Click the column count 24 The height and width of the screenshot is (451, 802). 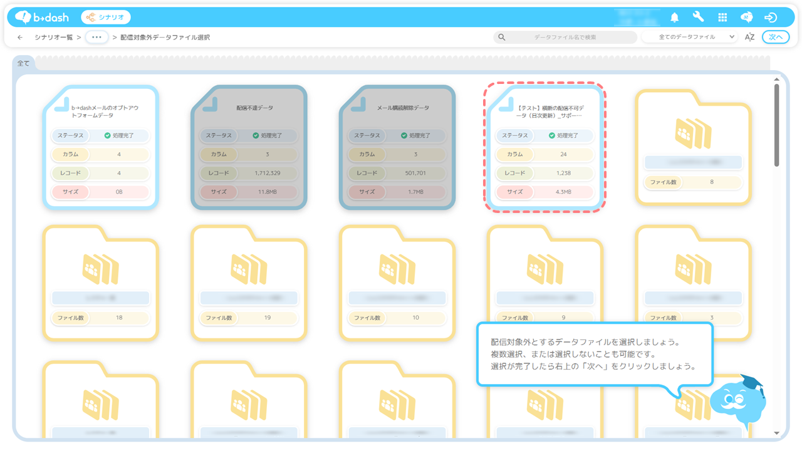coord(563,154)
